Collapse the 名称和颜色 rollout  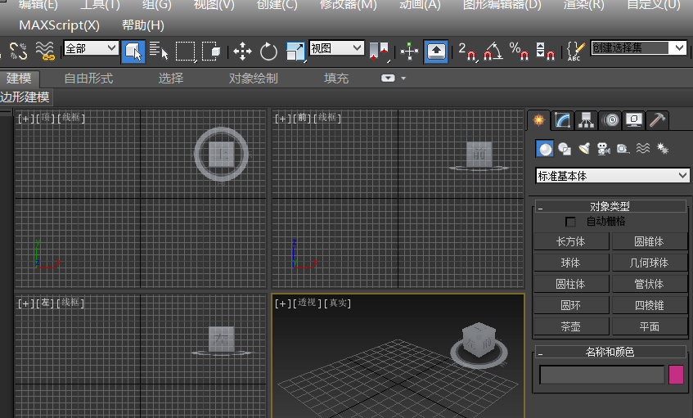610,353
